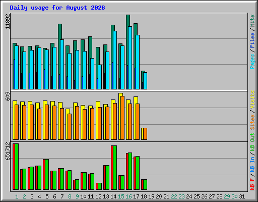
Task: Click the 651712 axis maximum label
Action: click(x=8, y=151)
